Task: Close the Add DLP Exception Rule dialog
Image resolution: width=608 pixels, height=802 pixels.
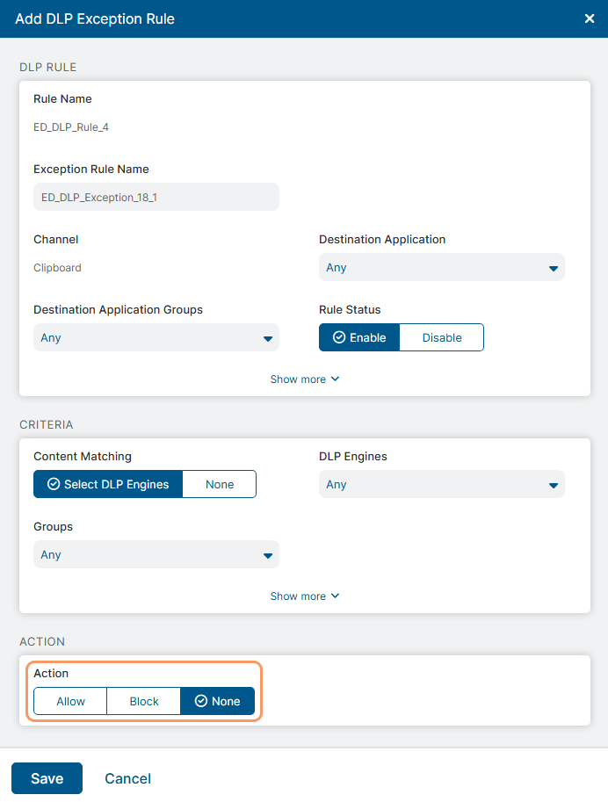Action: tap(590, 18)
